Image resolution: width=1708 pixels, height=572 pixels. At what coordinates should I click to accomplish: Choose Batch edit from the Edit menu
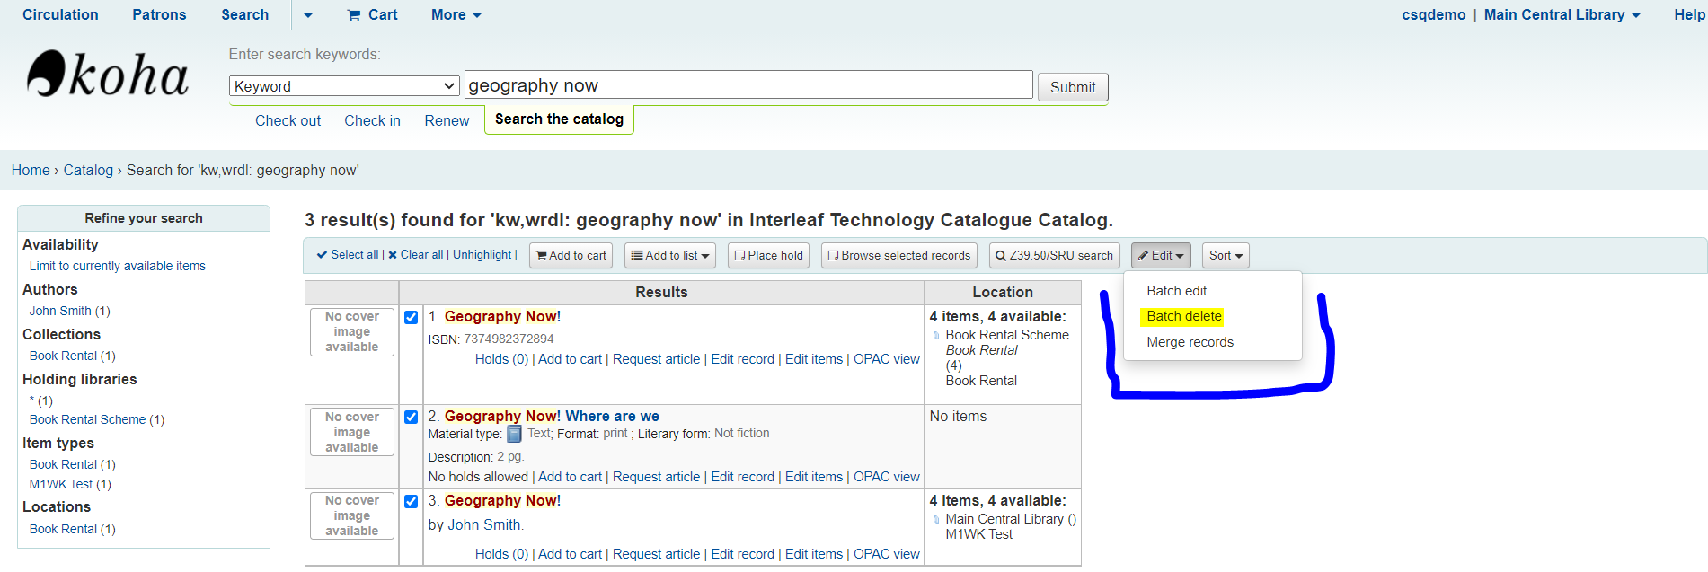point(1177,291)
